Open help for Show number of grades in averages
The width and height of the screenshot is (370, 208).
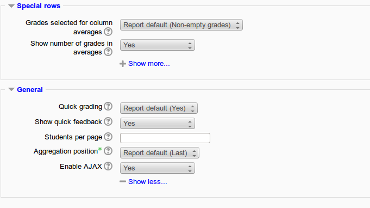(108, 52)
